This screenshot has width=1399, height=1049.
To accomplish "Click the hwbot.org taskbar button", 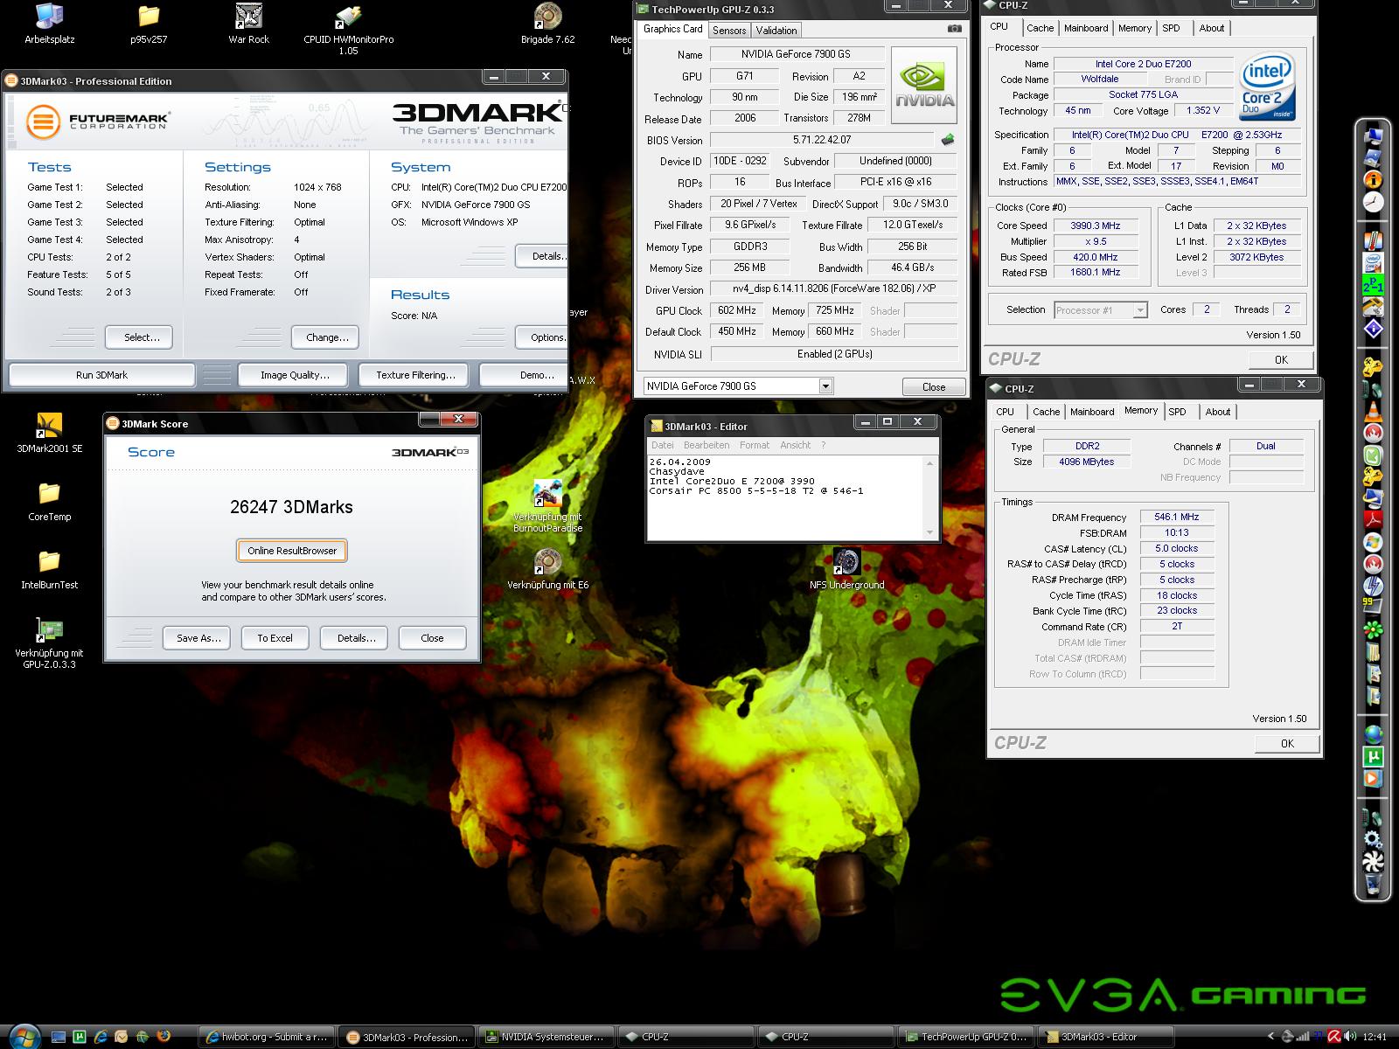I will [x=267, y=1037].
